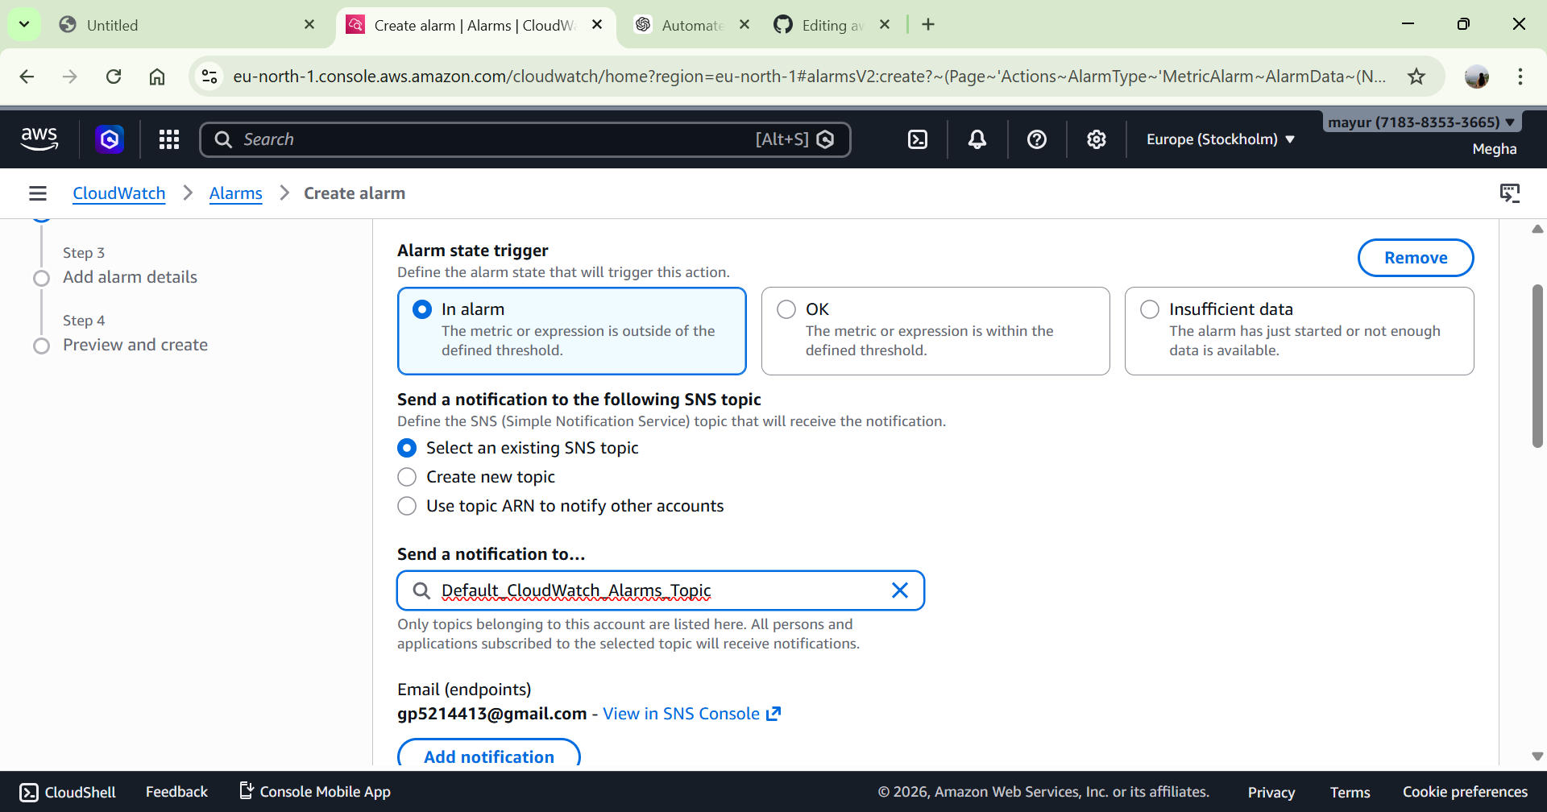
Task: Click the page vertical scrollbar thumb
Action: click(1537, 366)
